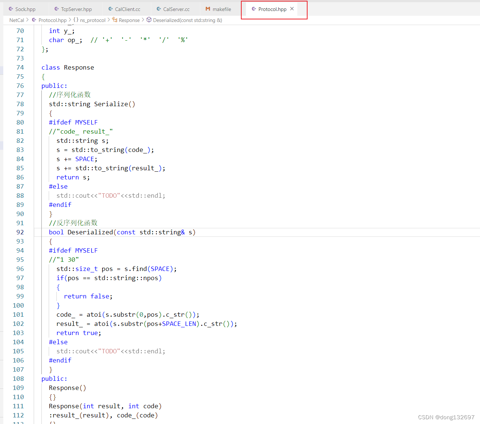The width and height of the screenshot is (480, 424).
Task: Click ':result_(result), code_(code)' initializer line
Action: tap(103, 415)
